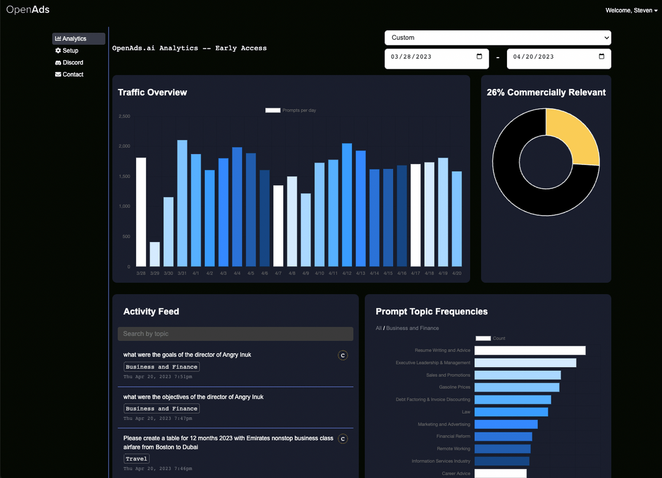
Task: Click the C badge on the Emirates airfare prompt
Action: tap(343, 439)
